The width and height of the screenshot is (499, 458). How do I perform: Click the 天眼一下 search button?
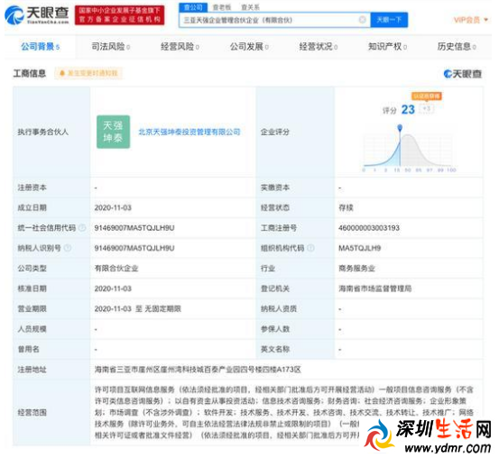[389, 20]
